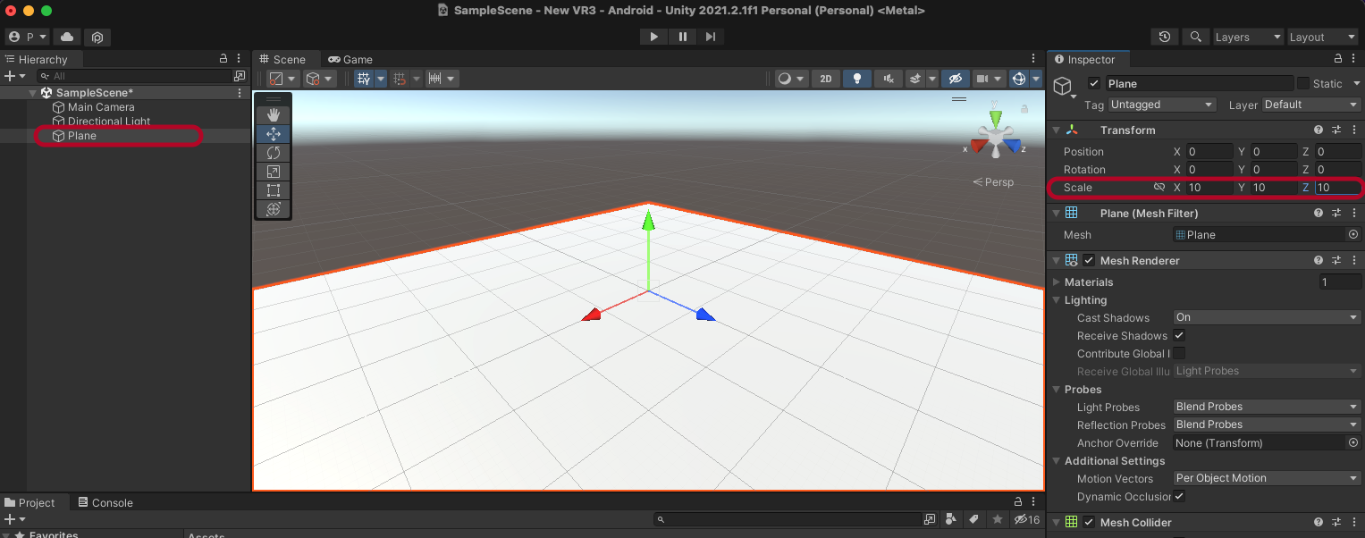Open the undo history
The height and width of the screenshot is (538, 1365).
click(1164, 37)
